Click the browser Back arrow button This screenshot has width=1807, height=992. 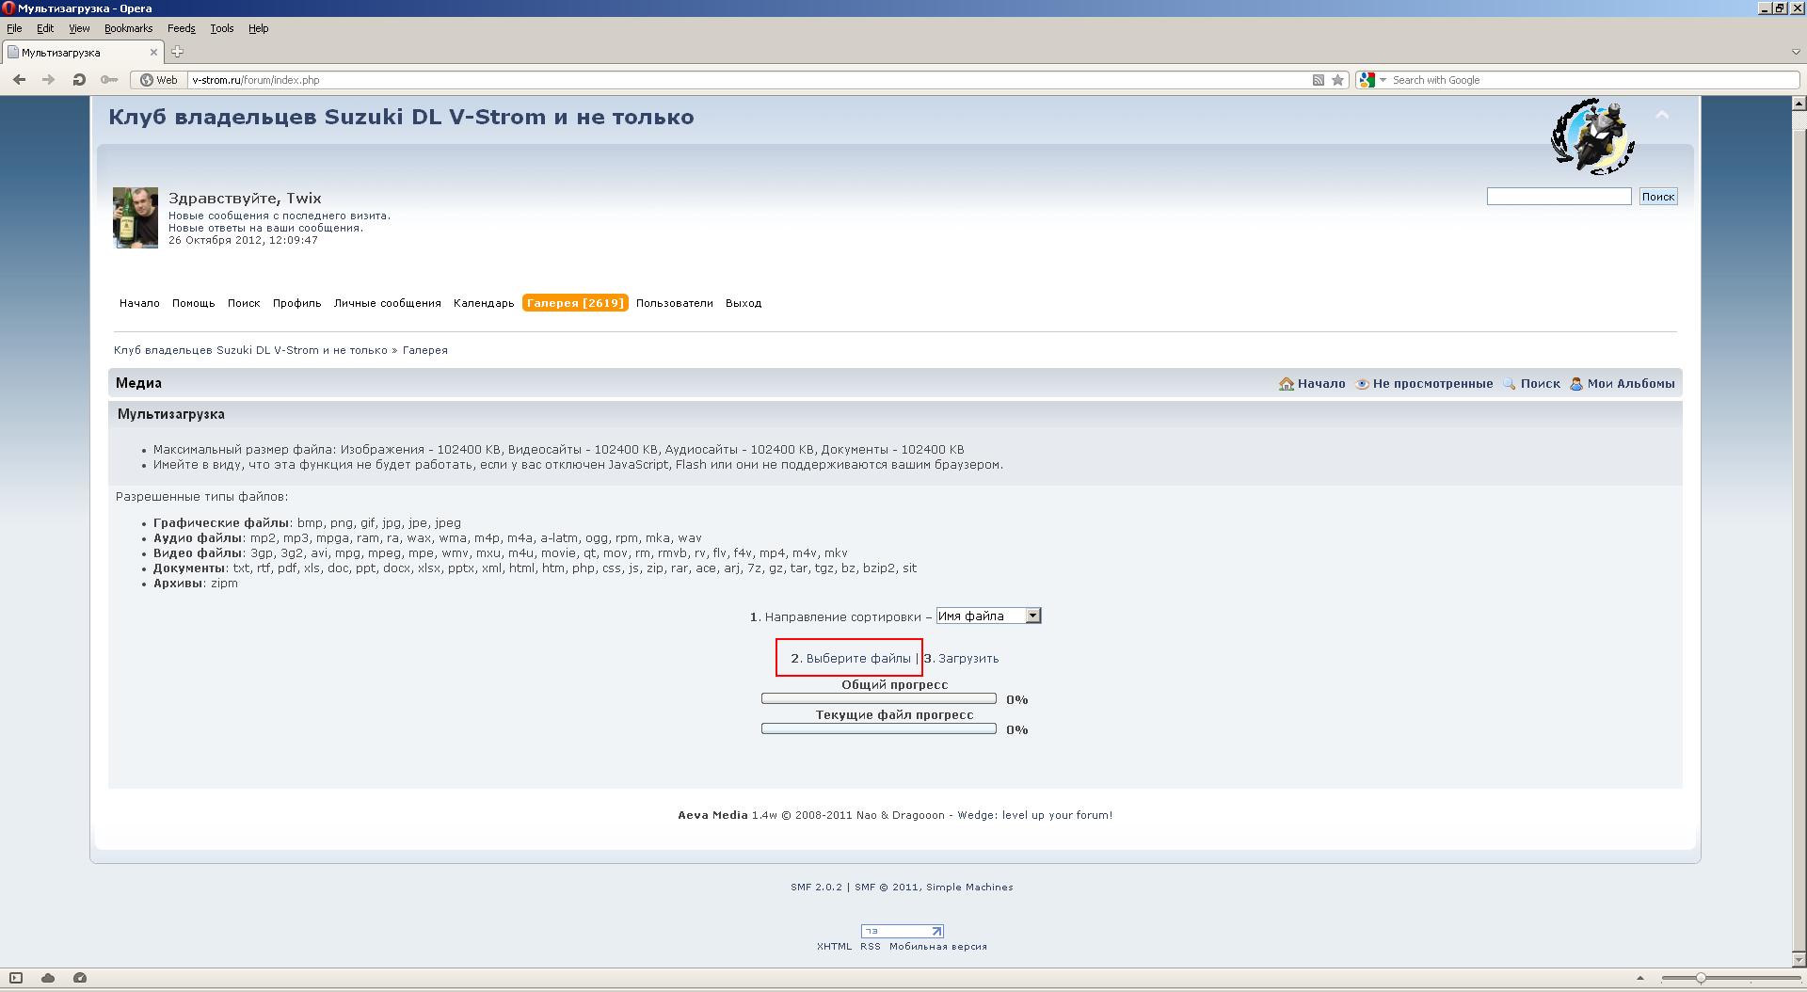tap(19, 80)
